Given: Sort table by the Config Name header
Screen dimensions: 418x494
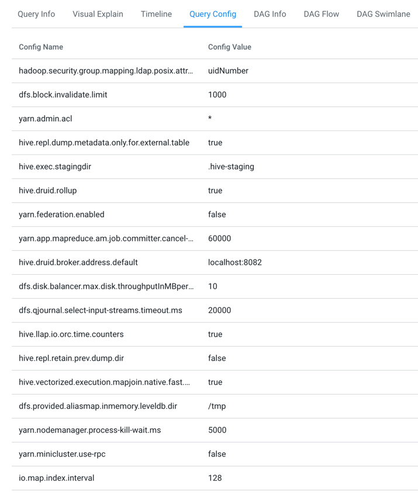Looking at the screenshot, I should click(41, 47).
